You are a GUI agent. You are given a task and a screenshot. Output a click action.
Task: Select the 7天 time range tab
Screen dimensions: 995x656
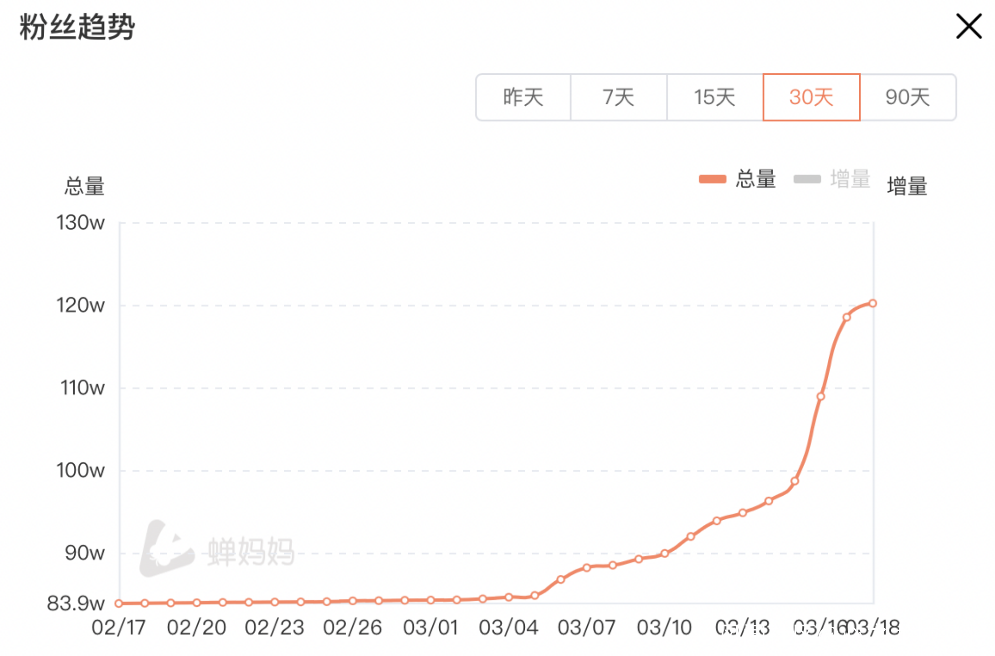(x=618, y=97)
